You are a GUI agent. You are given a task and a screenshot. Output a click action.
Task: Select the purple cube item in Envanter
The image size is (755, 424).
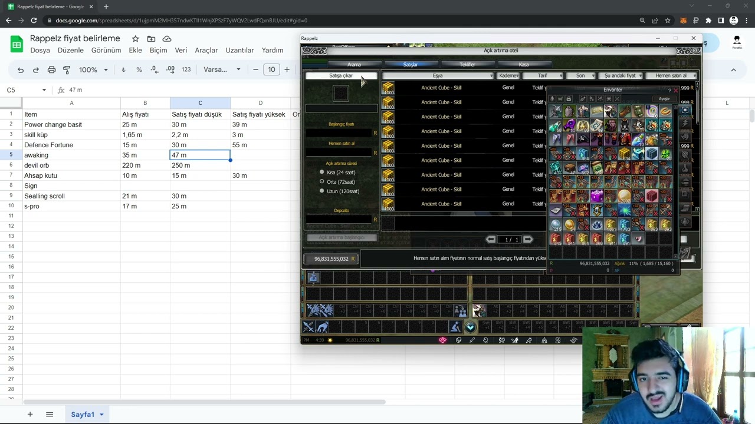click(596, 196)
